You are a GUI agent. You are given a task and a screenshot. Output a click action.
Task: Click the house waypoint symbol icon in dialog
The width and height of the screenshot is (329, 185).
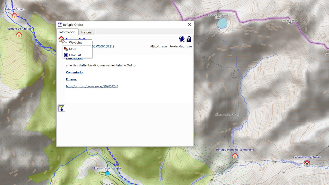coord(61,39)
